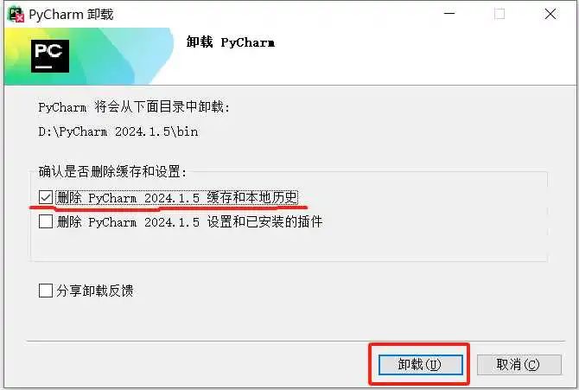579x390 pixels.
Task: Start uninstall with 卸载(U) button
Action: 421,365
